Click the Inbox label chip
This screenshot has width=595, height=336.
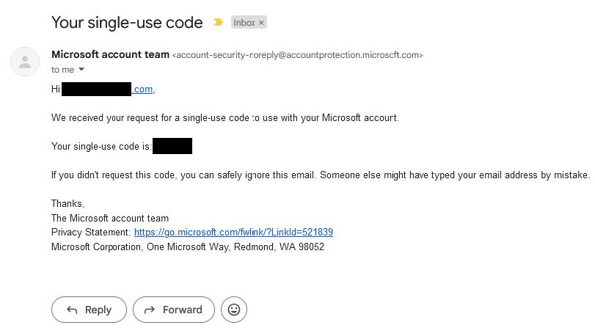point(244,23)
